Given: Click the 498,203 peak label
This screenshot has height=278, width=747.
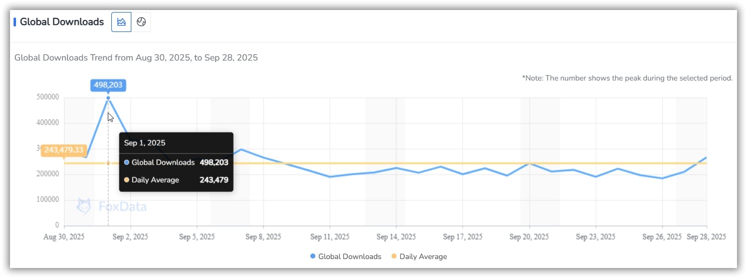Looking at the screenshot, I should 108,85.
